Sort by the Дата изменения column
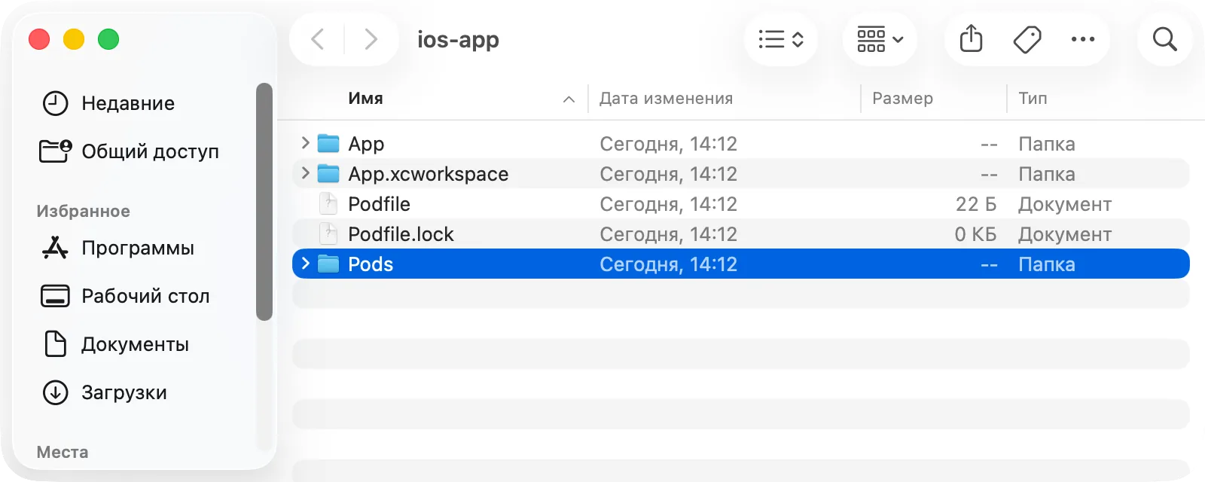This screenshot has height=482, width=1205. point(666,99)
